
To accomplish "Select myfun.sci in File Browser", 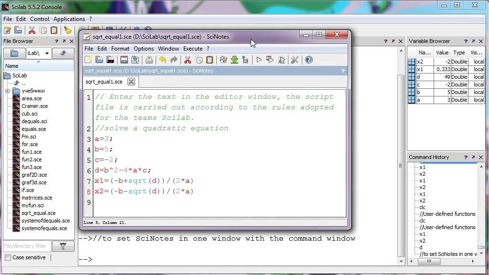I will pos(32,205).
